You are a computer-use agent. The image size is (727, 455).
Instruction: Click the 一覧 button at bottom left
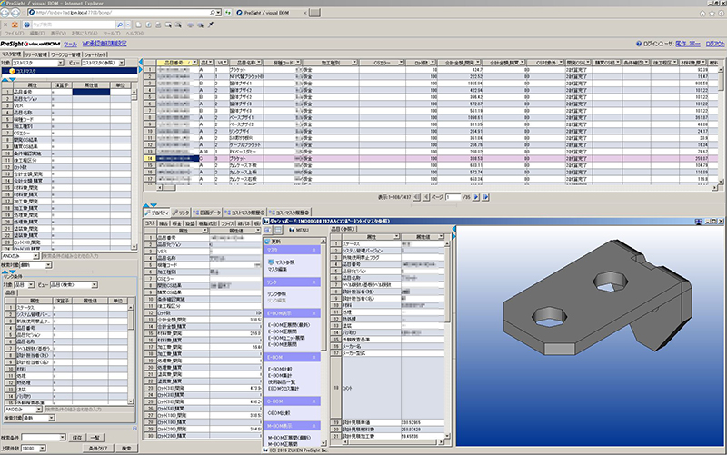95,438
